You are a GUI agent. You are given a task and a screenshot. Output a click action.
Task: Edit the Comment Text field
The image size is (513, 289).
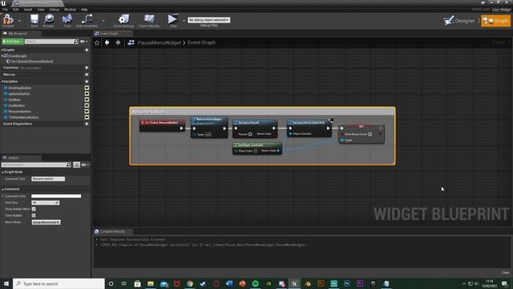point(48,179)
